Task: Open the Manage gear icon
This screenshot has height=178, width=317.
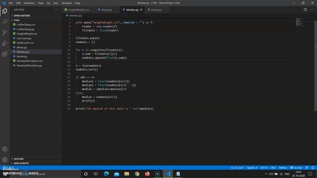Action: coord(4,160)
